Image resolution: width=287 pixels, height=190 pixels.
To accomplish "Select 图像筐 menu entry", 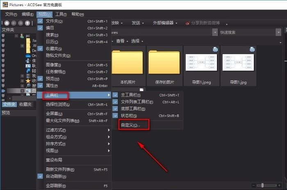I will (x=74, y=65).
